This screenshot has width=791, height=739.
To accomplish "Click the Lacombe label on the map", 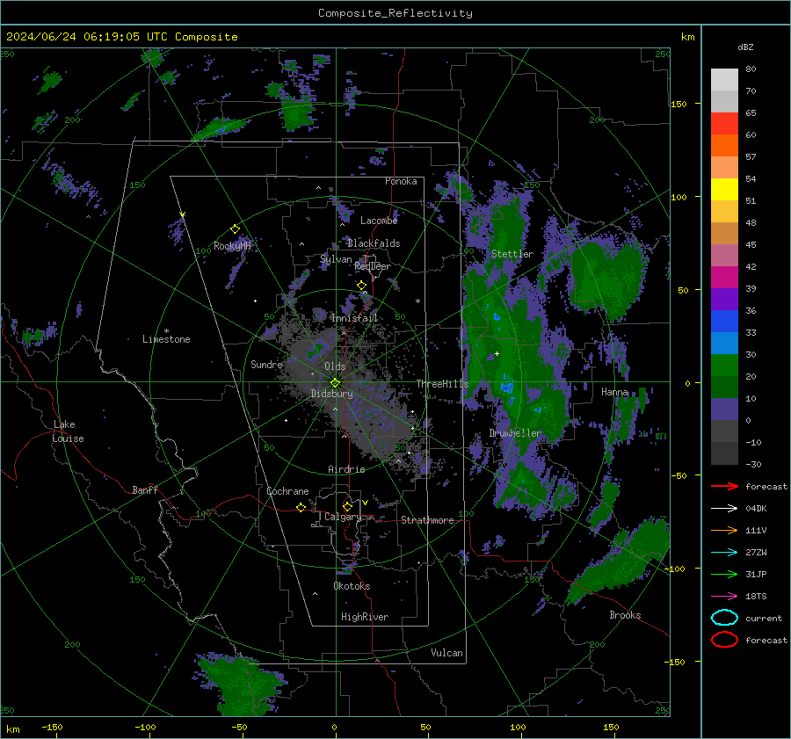I will (x=379, y=221).
